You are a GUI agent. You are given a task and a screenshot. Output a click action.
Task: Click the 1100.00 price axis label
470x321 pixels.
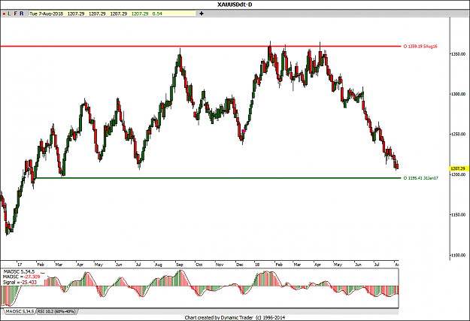click(x=458, y=255)
